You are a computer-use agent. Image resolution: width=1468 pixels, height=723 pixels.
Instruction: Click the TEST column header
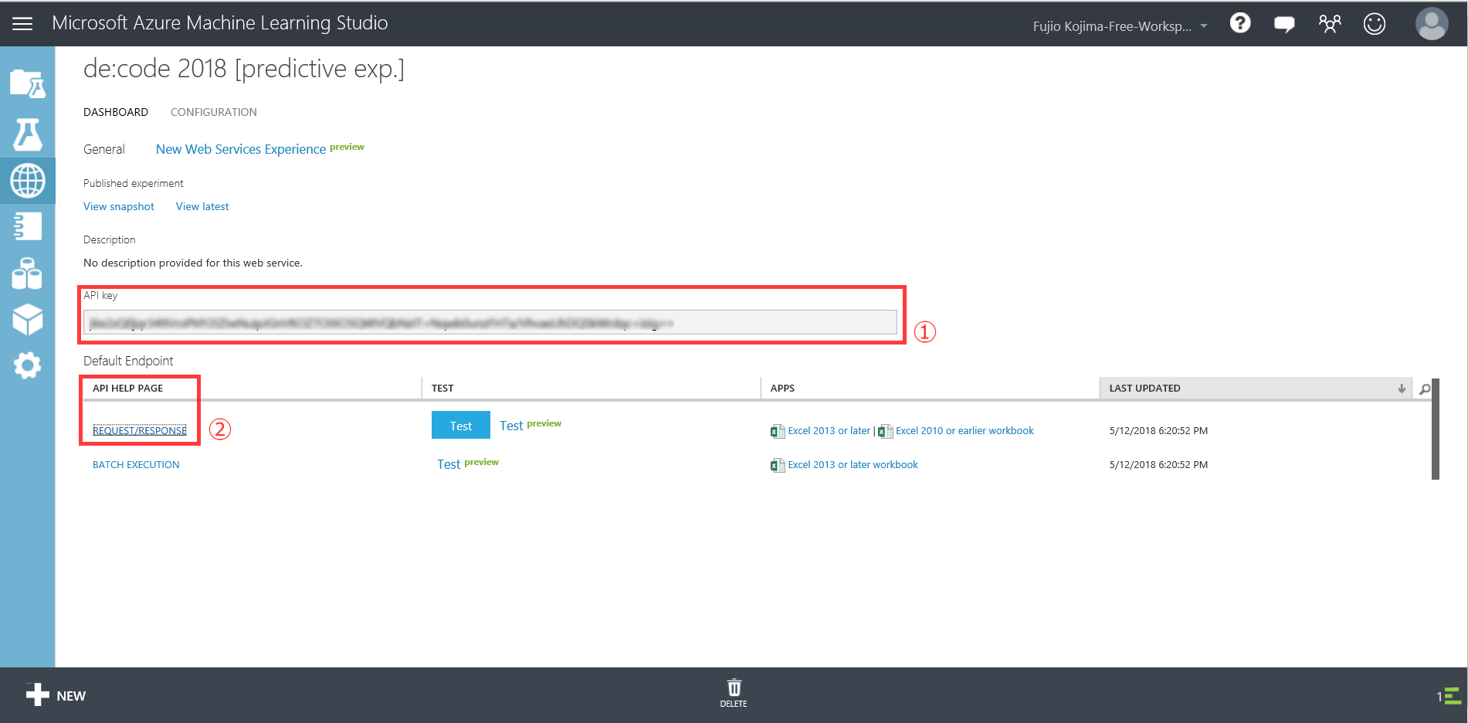tap(442, 388)
